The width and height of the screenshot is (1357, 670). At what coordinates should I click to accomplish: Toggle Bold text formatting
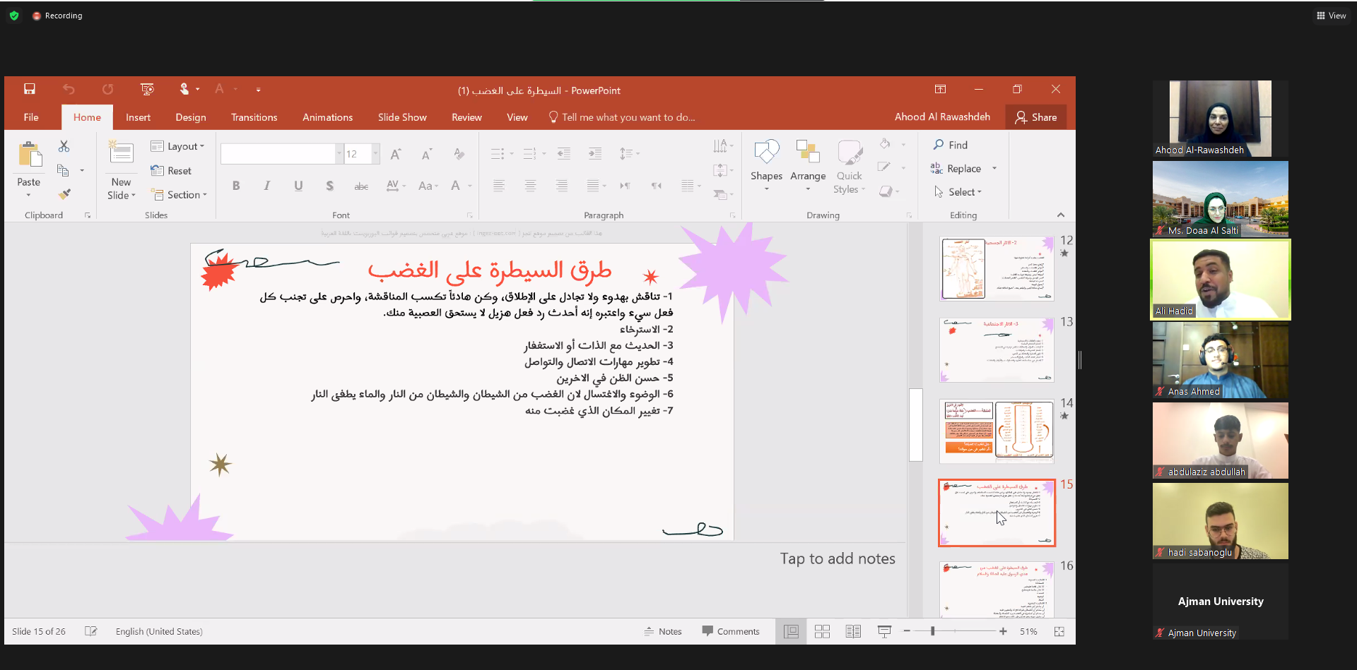pos(236,186)
